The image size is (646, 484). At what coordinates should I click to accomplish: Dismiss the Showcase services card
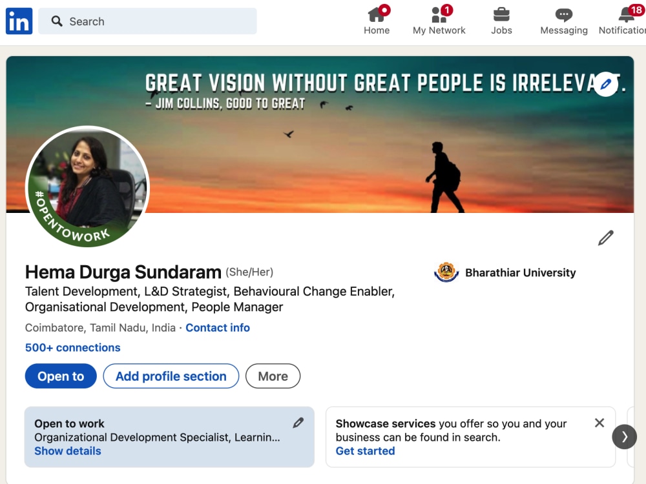[x=599, y=423]
